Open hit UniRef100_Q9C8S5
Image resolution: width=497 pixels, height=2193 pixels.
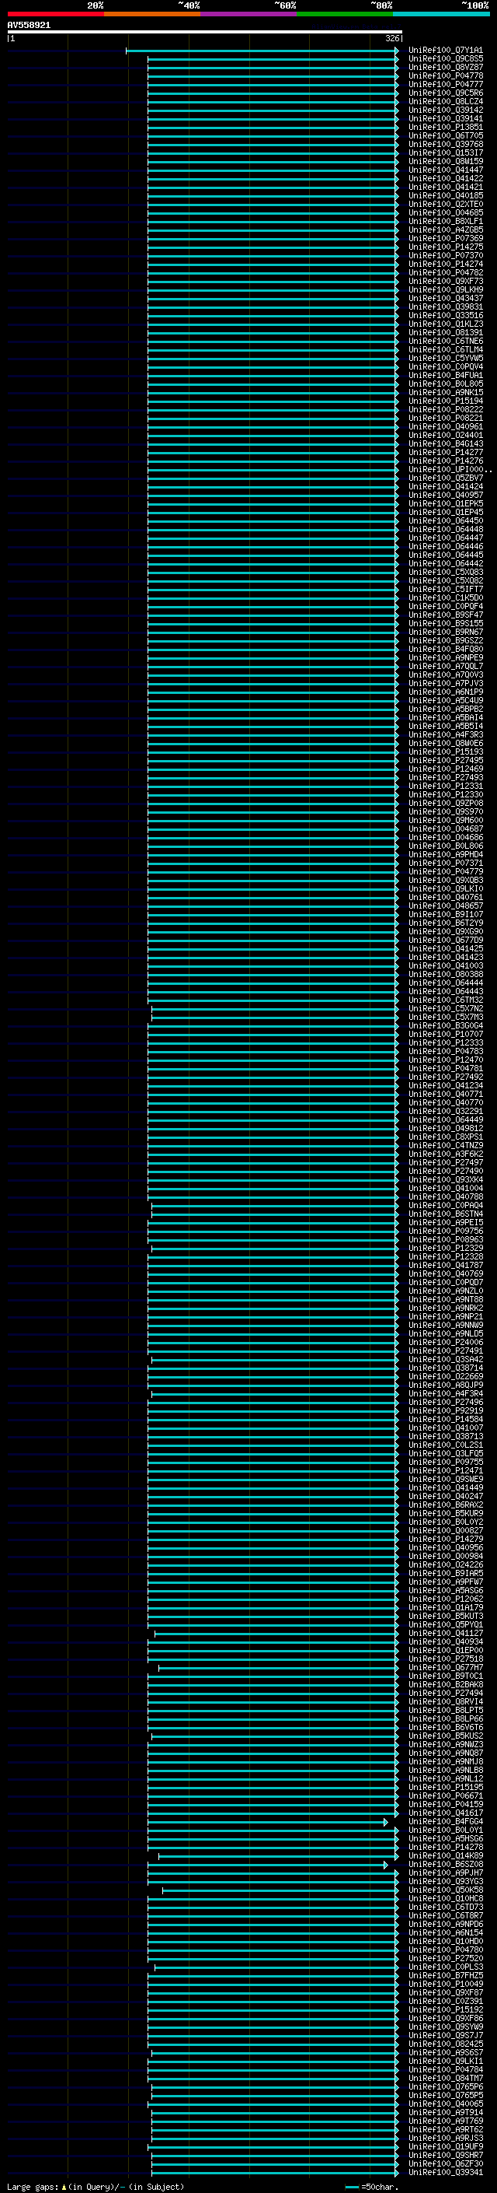tap(445, 59)
